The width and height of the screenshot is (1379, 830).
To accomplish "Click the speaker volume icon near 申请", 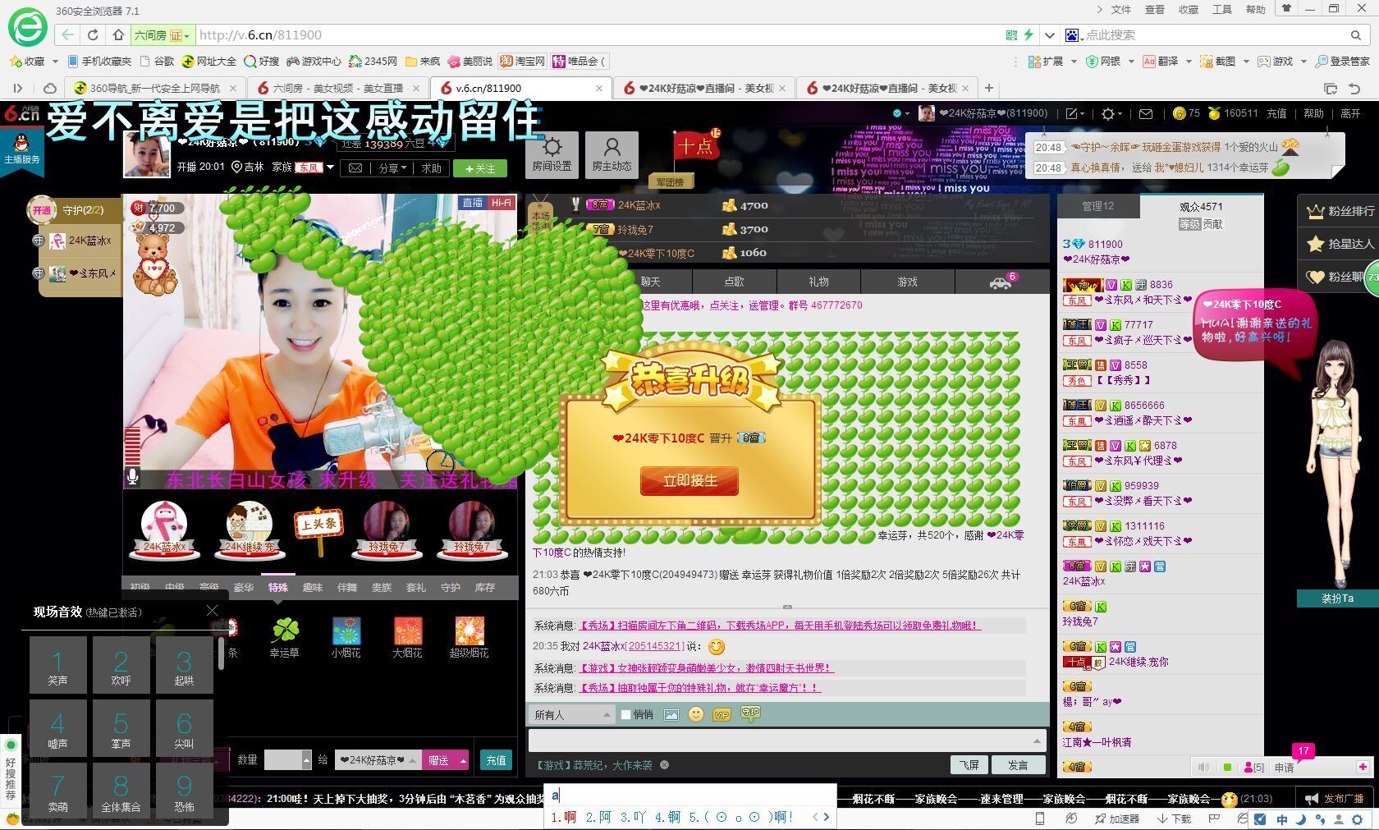I will [x=1203, y=767].
